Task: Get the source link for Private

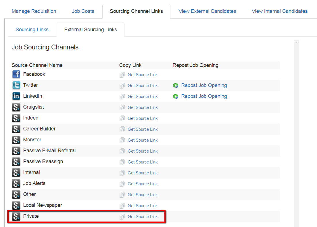Action: click(x=143, y=217)
